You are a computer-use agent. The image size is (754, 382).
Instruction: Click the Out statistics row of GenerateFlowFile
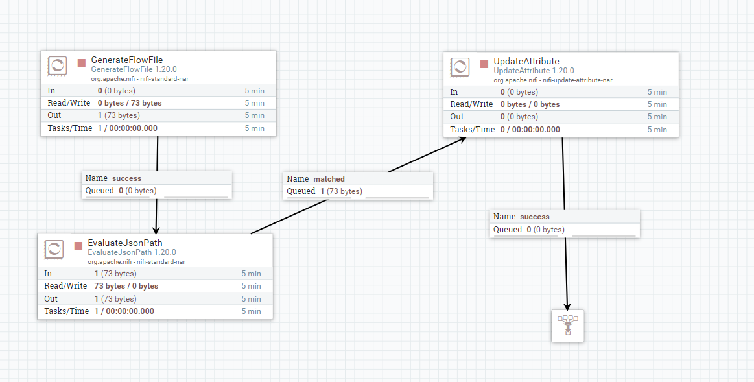click(x=156, y=115)
